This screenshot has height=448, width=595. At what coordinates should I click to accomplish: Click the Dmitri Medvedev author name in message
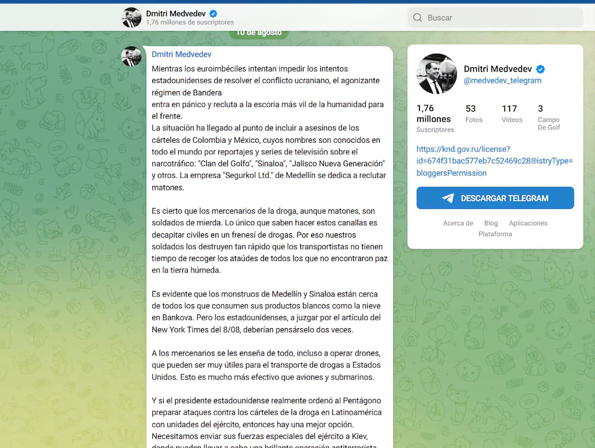point(181,54)
